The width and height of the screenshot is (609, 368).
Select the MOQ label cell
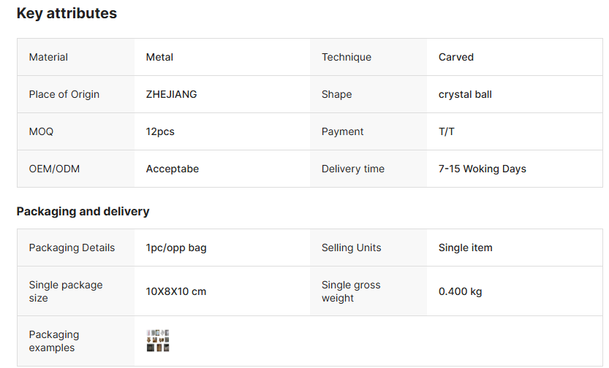[41, 131]
